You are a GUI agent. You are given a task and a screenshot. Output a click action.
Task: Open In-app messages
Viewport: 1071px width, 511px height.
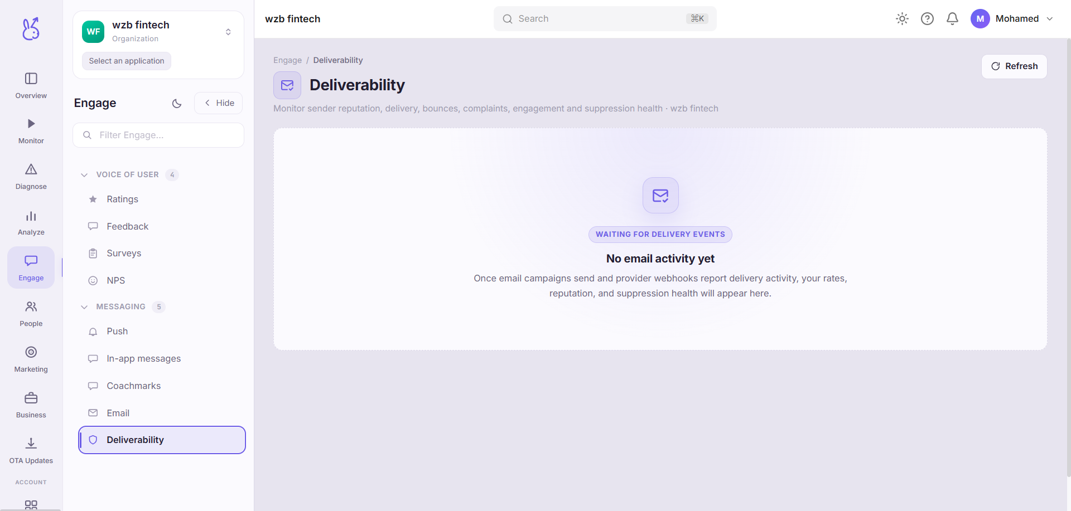coord(162,359)
